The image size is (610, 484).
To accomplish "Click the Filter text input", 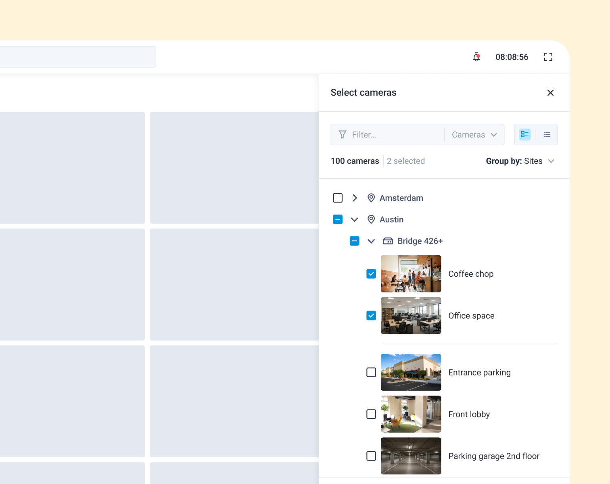I will point(388,135).
